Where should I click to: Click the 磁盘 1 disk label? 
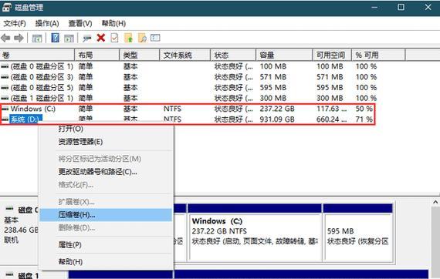29,276
